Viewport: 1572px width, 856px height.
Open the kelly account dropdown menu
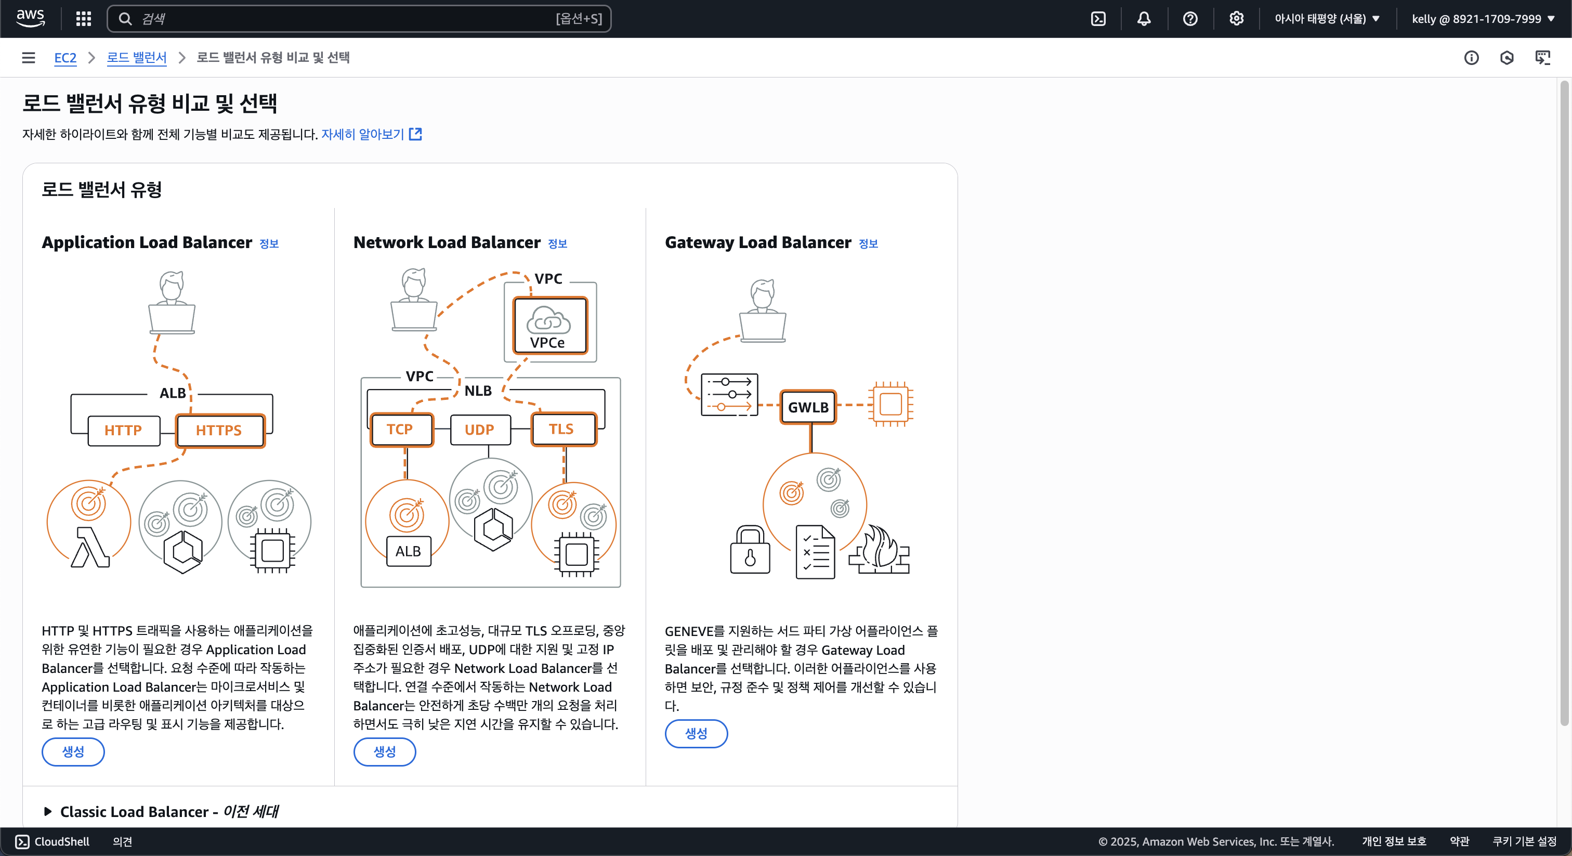pyautogui.click(x=1482, y=18)
